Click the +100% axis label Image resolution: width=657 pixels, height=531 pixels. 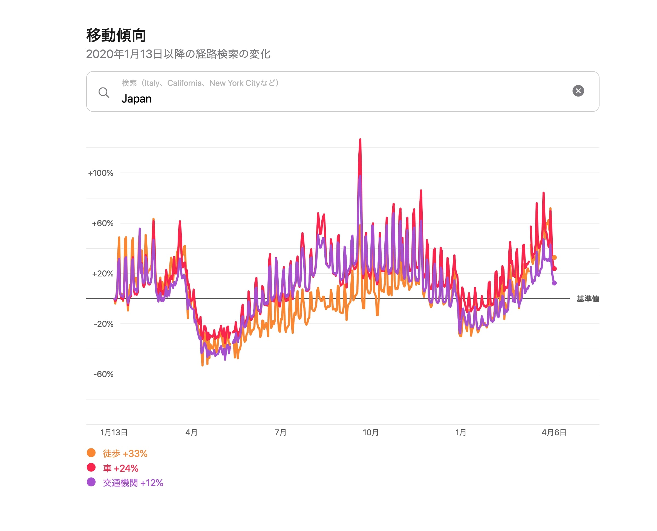pos(101,173)
